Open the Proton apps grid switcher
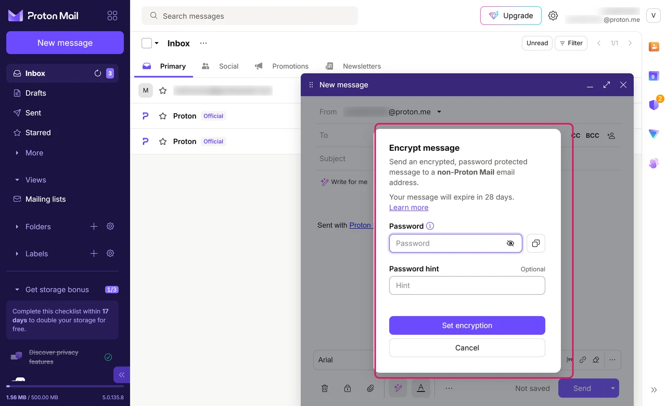The height and width of the screenshot is (406, 666). [112, 16]
